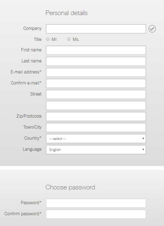This screenshot has height=226, width=164.
Task: Focus the Confirm password field
Action: coord(96,214)
